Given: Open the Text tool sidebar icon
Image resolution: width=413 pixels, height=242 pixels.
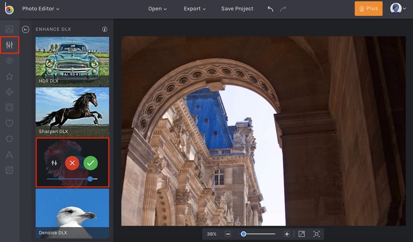Looking at the screenshot, I should tap(9, 154).
